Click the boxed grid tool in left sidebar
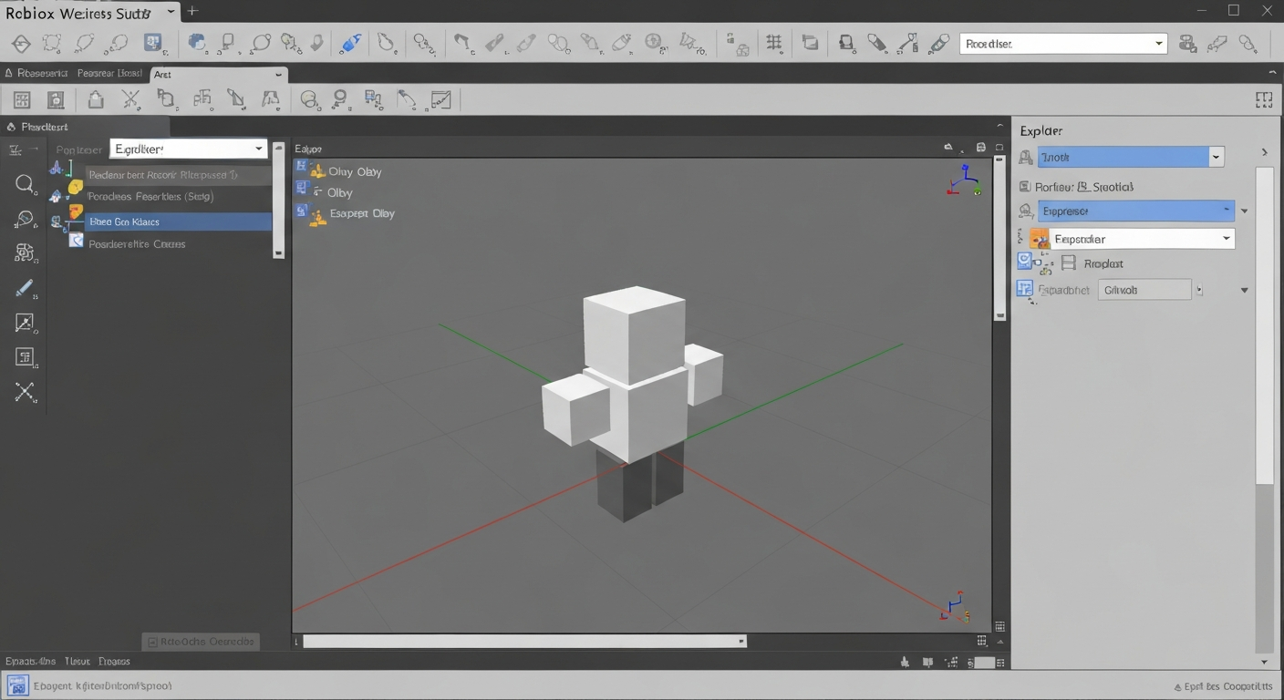The width and height of the screenshot is (1284, 700). click(x=25, y=357)
